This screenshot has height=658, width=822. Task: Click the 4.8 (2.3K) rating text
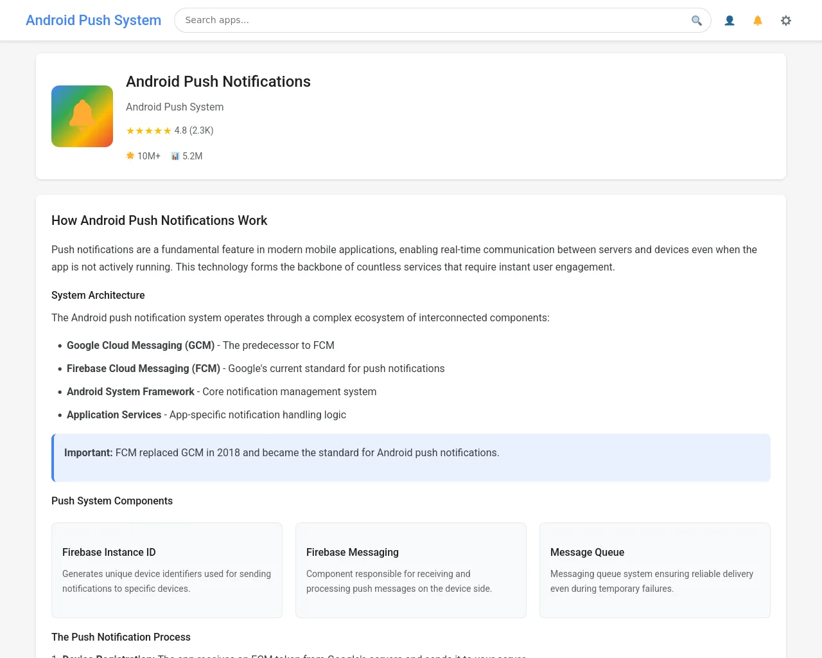coord(194,130)
